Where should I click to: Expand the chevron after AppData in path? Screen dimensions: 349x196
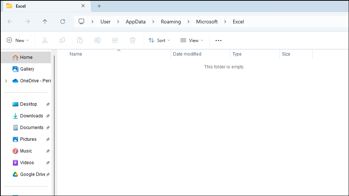[153, 22]
